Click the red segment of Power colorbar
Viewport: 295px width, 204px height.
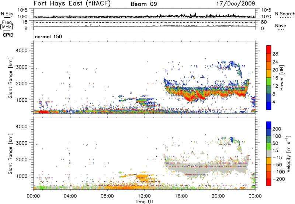click(x=269, y=49)
